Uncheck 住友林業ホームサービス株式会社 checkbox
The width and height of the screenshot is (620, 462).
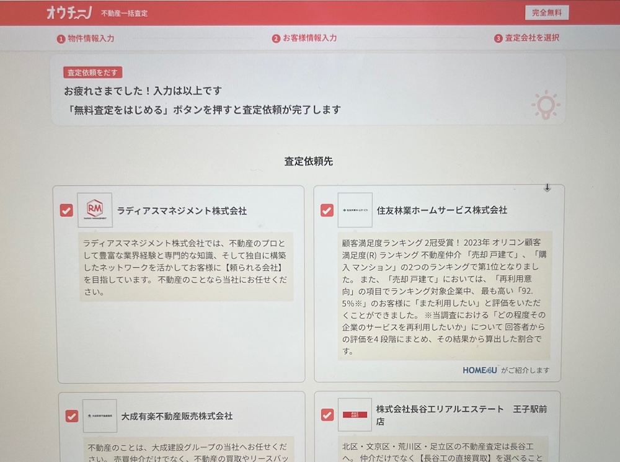click(327, 210)
